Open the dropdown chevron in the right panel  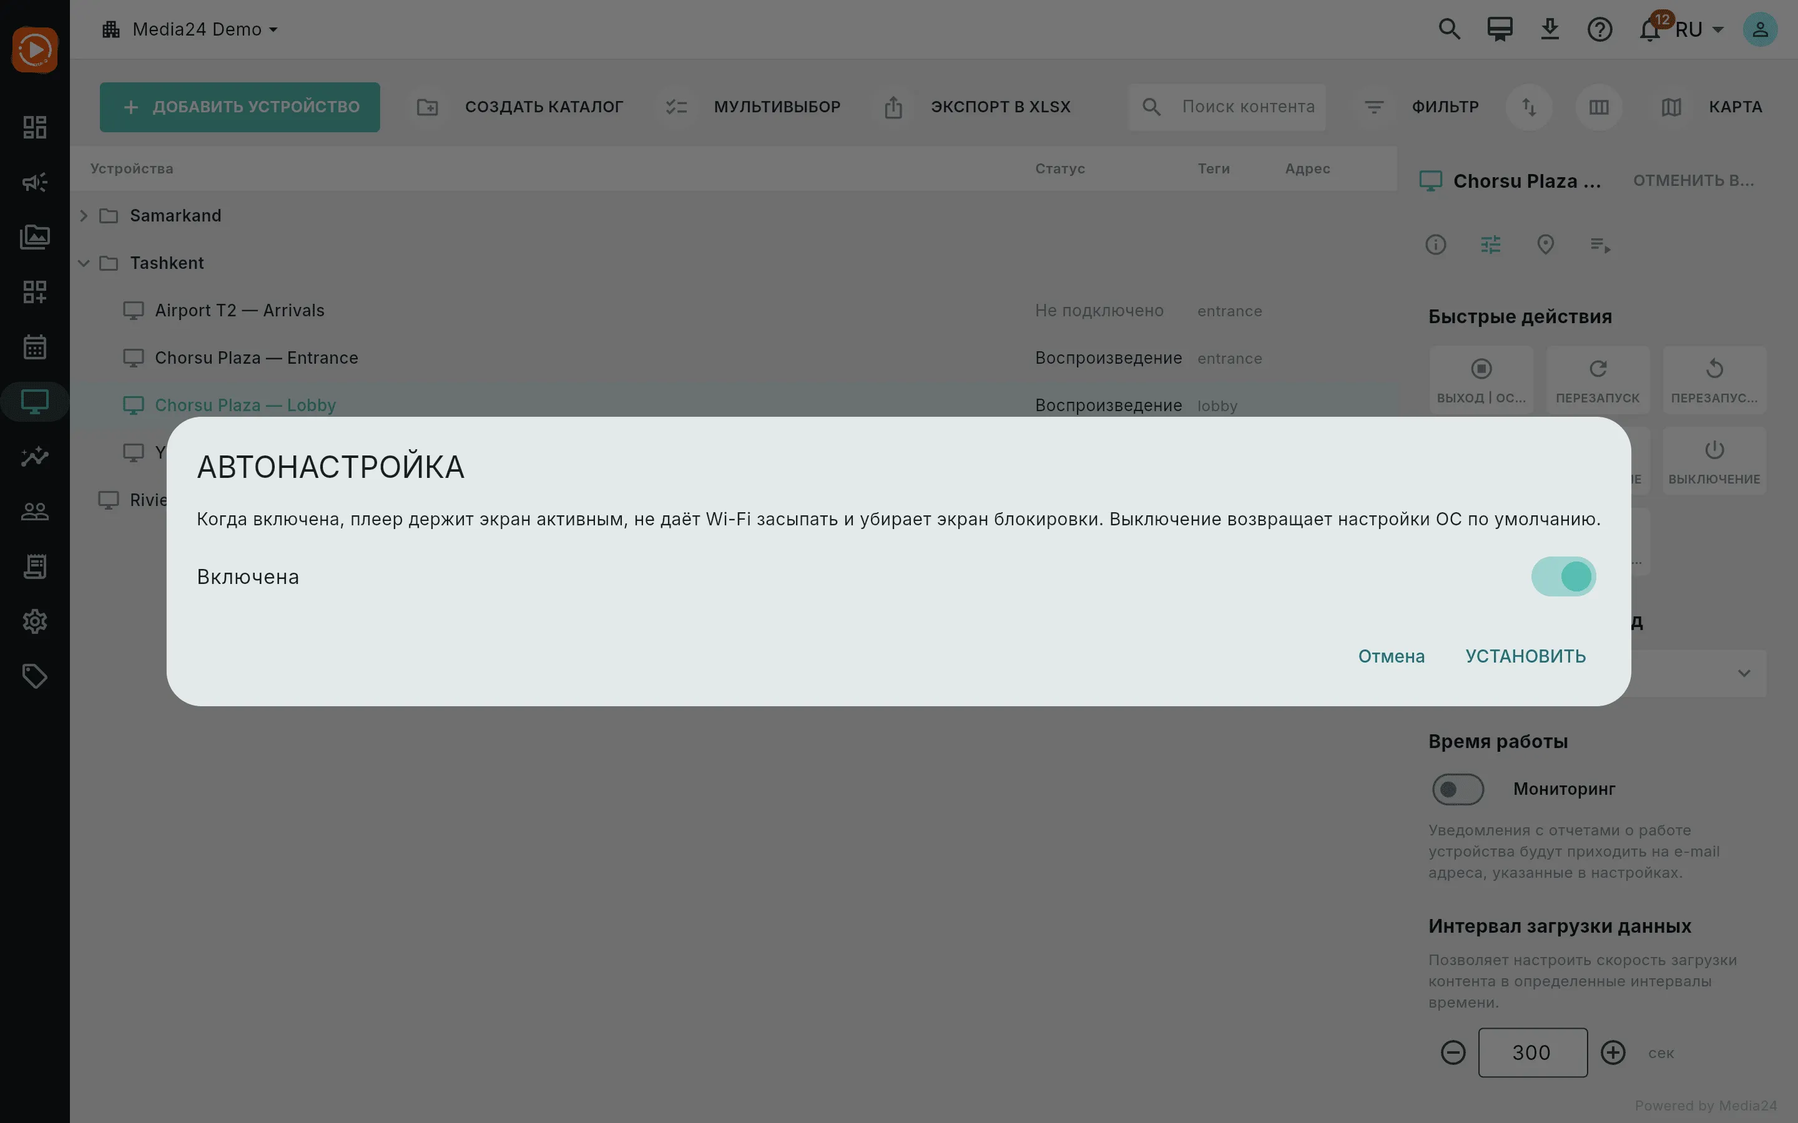[1744, 674]
